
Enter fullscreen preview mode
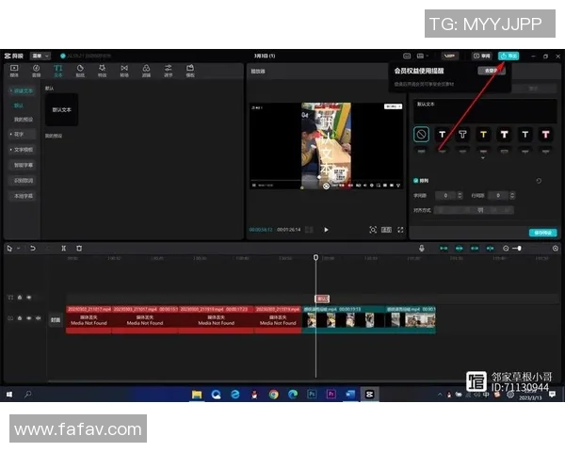point(400,230)
